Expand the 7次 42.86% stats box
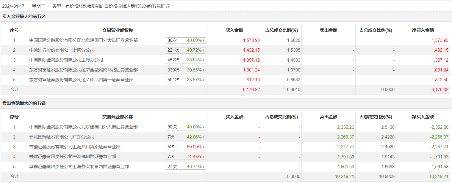 click(x=186, y=137)
